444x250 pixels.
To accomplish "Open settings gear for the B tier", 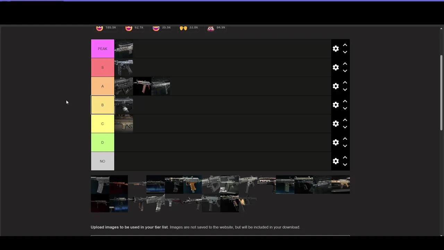I will point(335,105).
